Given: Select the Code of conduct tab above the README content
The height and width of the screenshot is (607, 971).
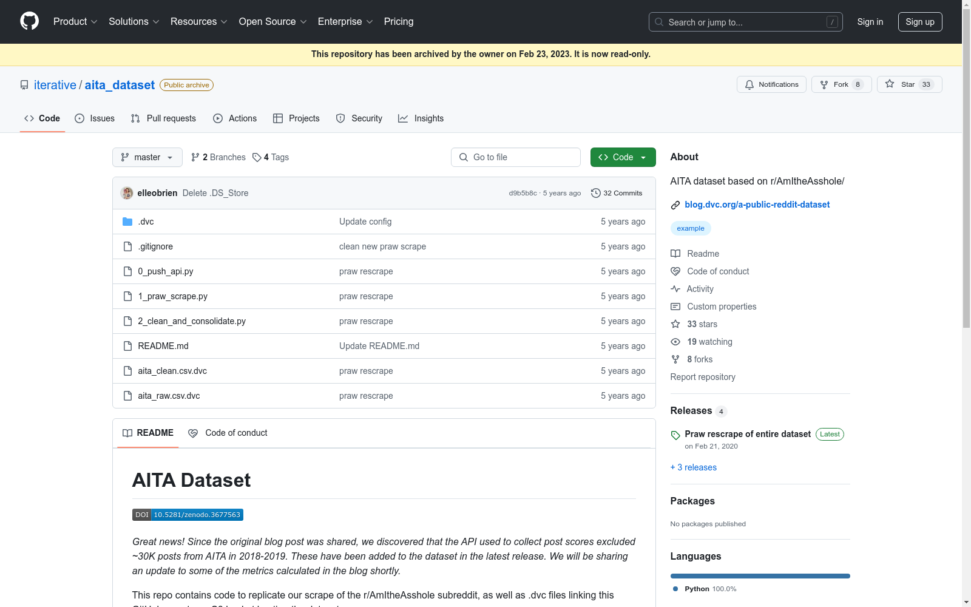Looking at the screenshot, I should 228,433.
